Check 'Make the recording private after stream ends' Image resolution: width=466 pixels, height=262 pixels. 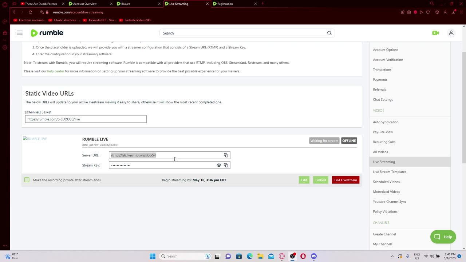27,180
